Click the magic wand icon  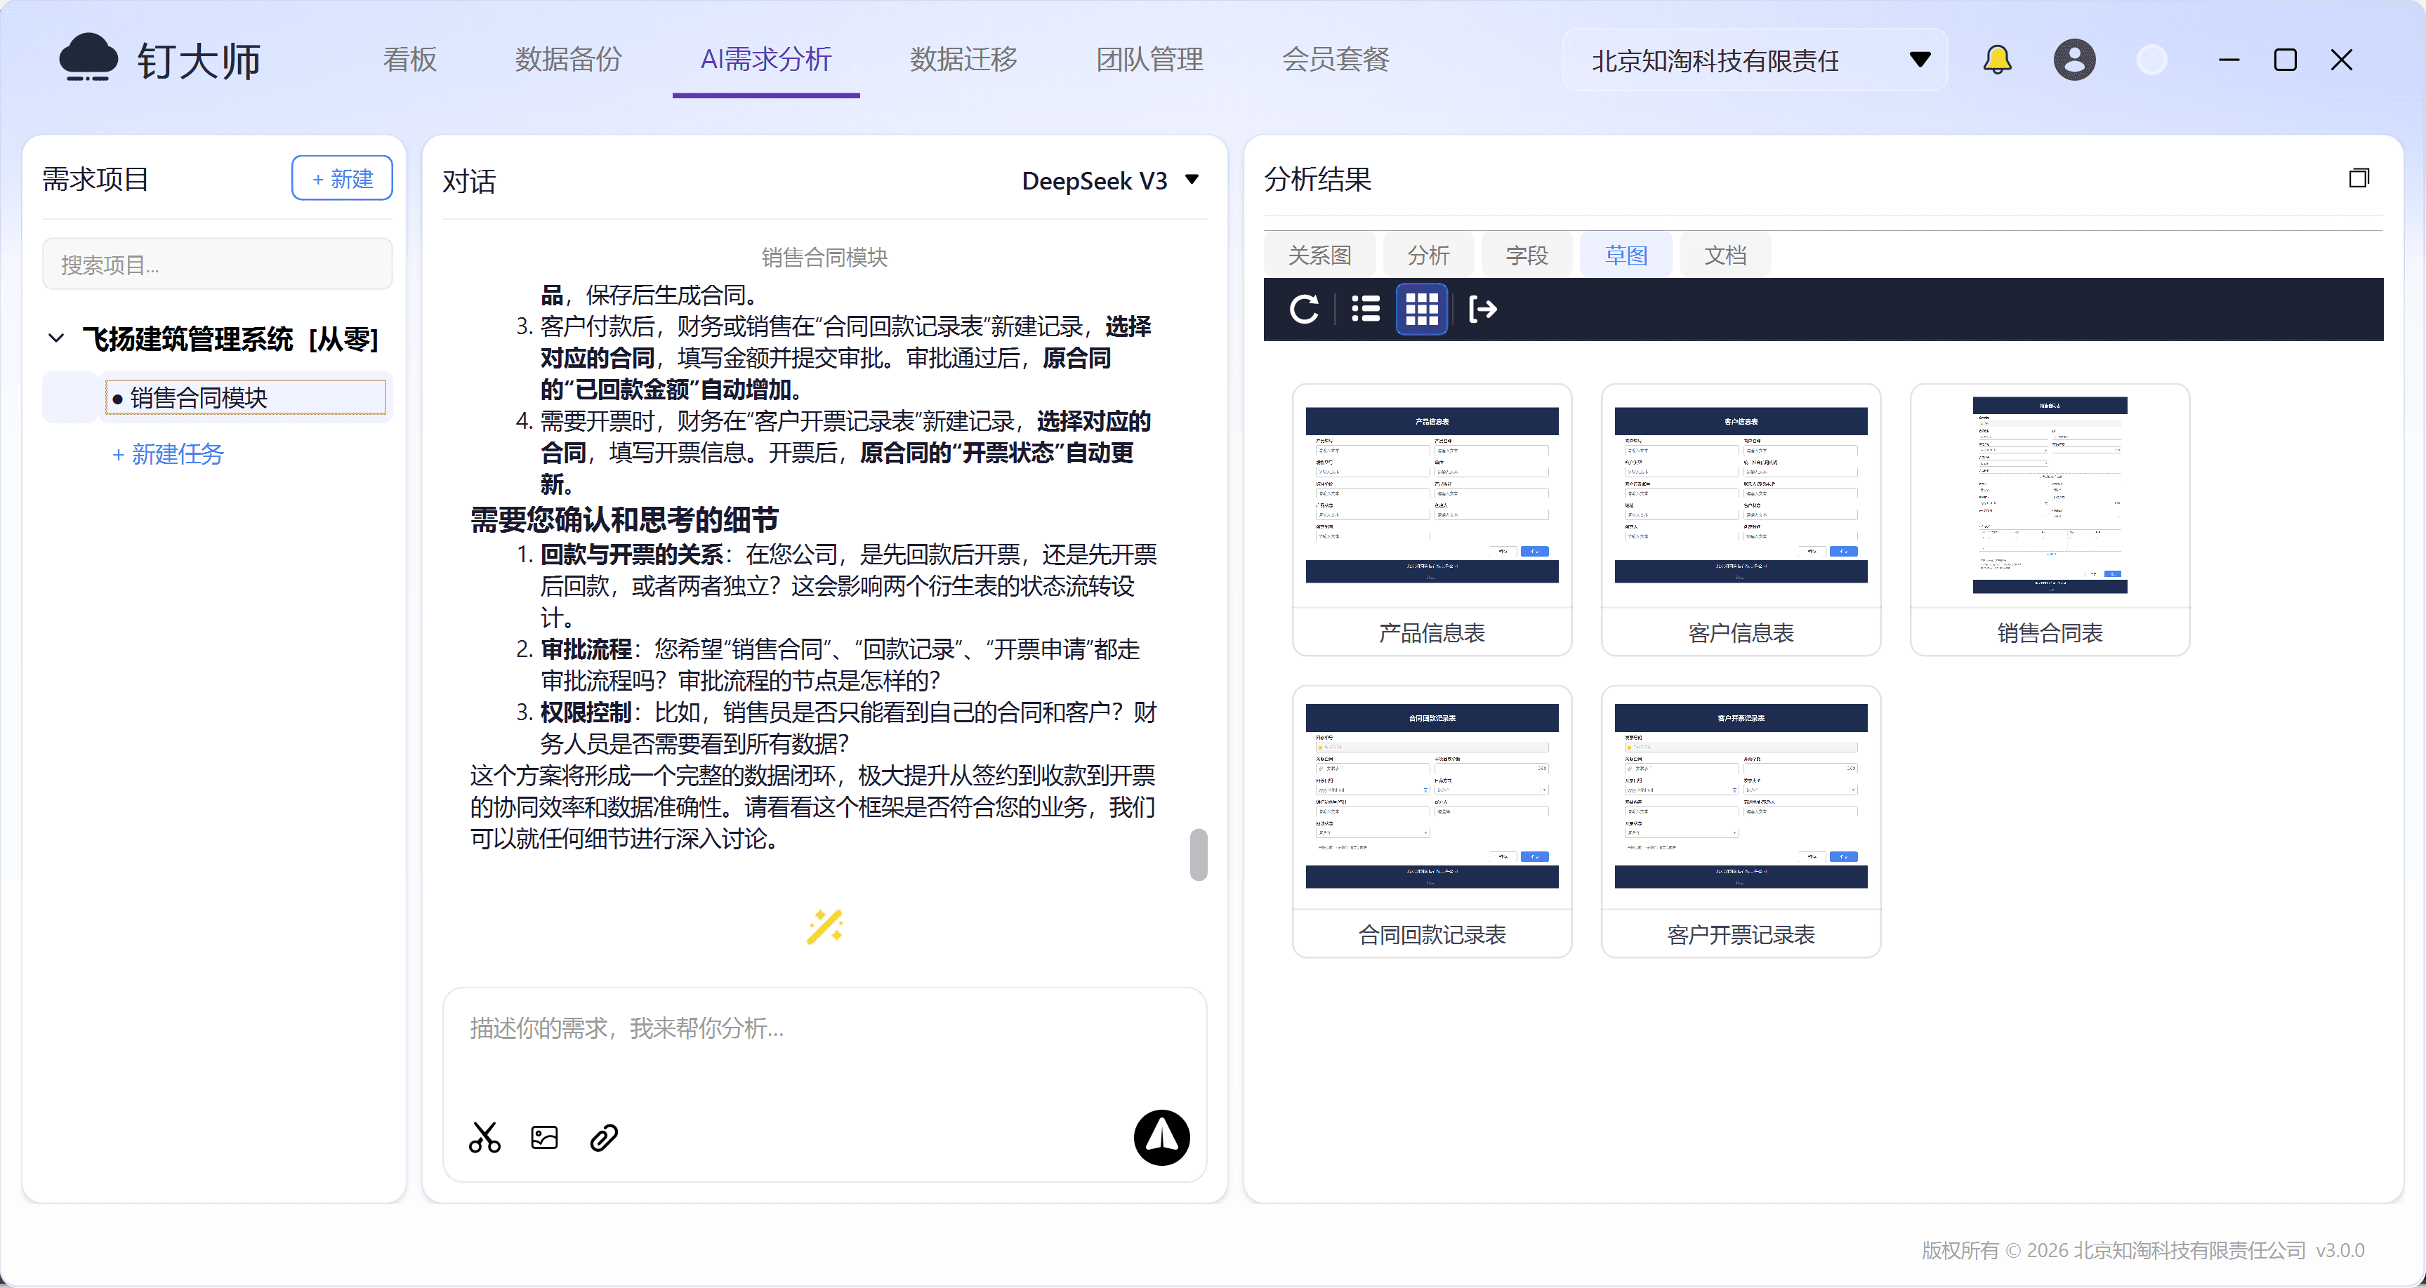coord(825,927)
